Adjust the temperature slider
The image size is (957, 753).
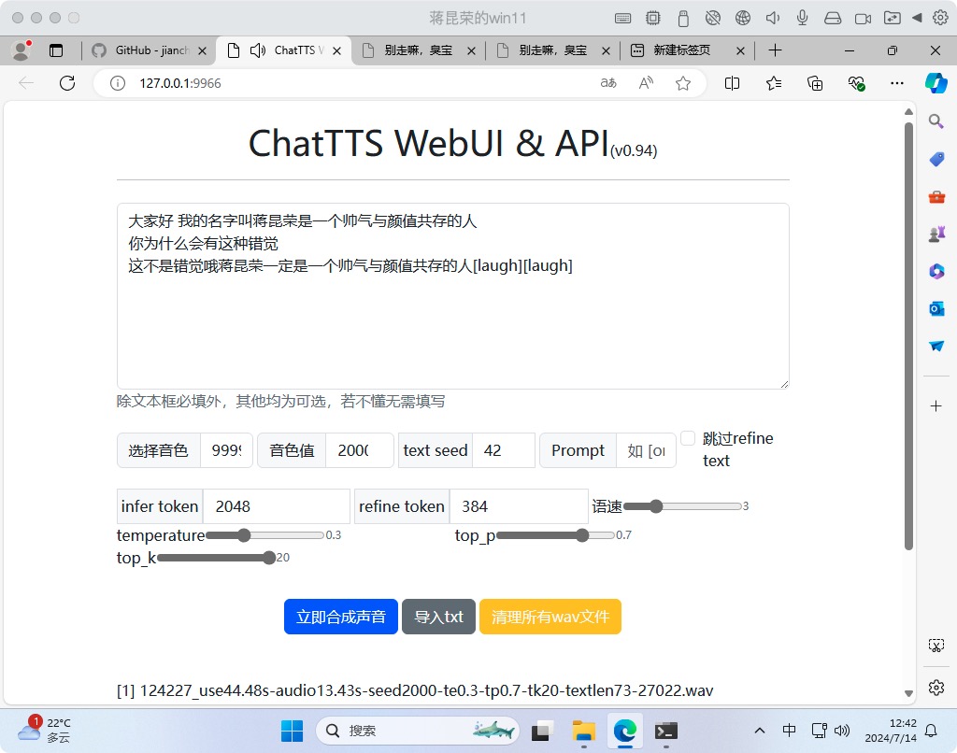264,535
